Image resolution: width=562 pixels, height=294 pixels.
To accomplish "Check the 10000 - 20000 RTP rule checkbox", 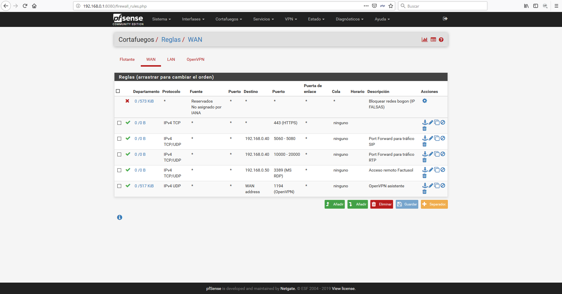I will pos(119,155).
